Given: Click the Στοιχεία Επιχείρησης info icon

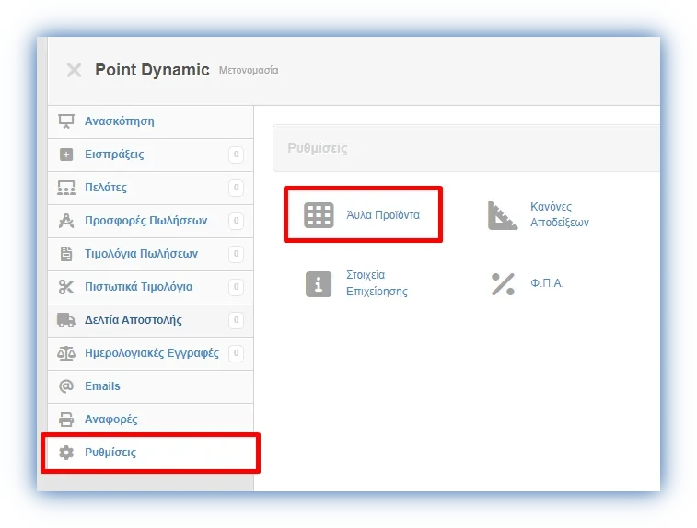Looking at the screenshot, I should [x=319, y=283].
